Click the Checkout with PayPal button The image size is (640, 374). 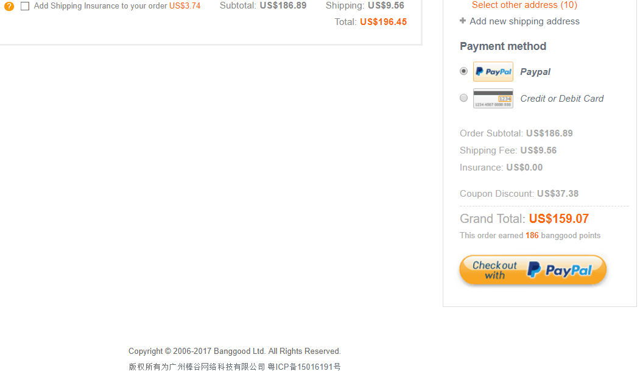click(533, 270)
